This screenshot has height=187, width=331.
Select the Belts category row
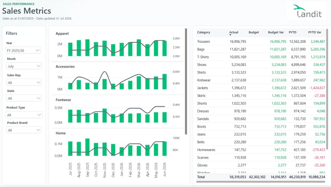pos(261,142)
